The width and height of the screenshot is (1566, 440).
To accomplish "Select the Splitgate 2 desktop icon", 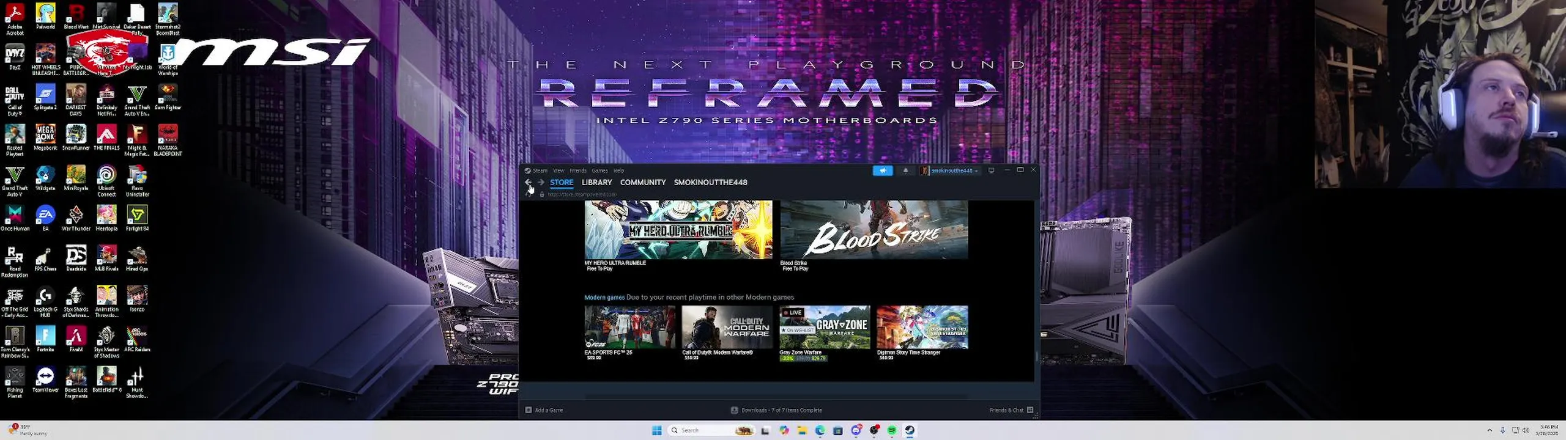I will pos(45,97).
